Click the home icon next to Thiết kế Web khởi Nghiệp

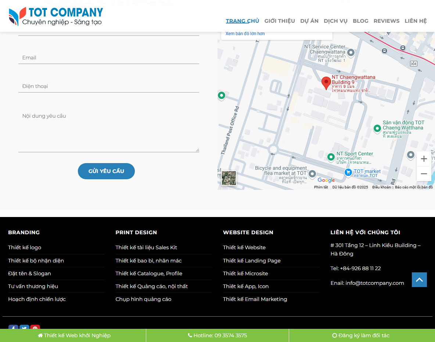tap(42, 335)
